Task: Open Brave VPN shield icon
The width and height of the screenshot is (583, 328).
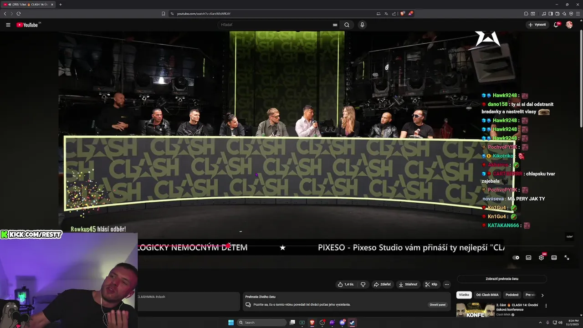Action: click(571, 14)
